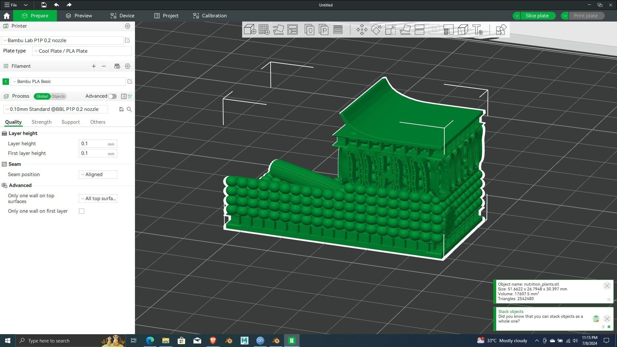Toggle the Advanced settings switch
The height and width of the screenshot is (347, 617).
coord(112,96)
